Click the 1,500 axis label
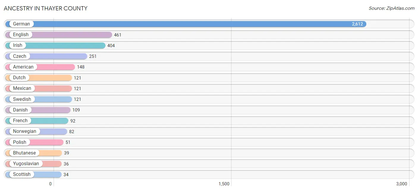The height and width of the screenshot is (191, 418). coord(224,184)
